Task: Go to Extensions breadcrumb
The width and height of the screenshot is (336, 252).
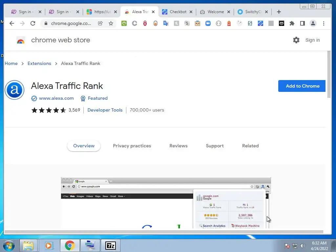Action: 39,63
